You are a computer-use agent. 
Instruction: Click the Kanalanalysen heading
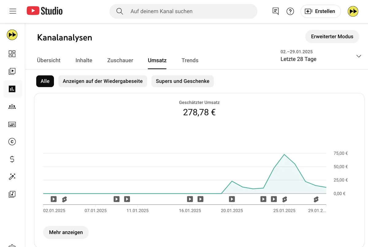[x=65, y=37]
